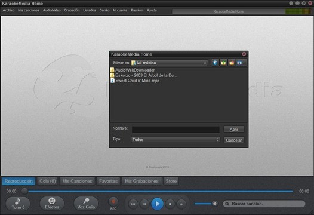The image size is (314, 215).
Task: Open the Listados menu
Action: coord(90,10)
